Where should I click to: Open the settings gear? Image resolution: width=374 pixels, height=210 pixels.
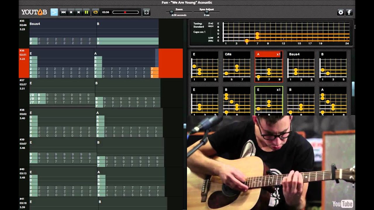click(341, 12)
